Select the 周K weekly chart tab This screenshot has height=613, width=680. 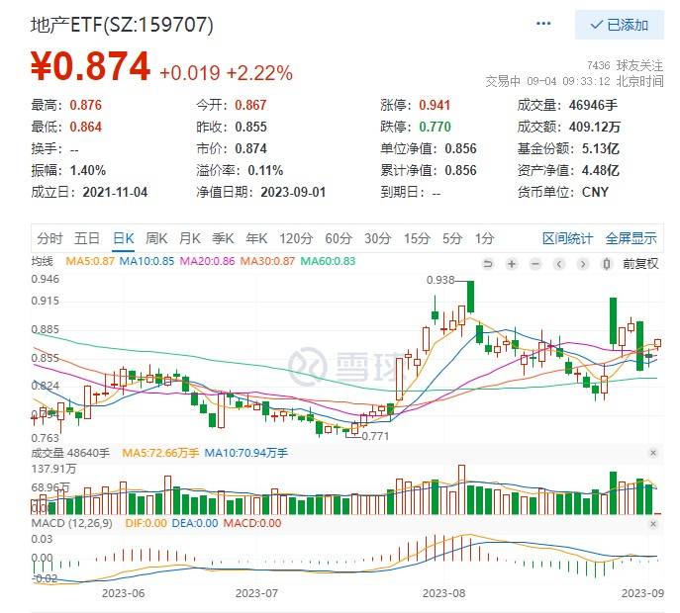(x=156, y=238)
